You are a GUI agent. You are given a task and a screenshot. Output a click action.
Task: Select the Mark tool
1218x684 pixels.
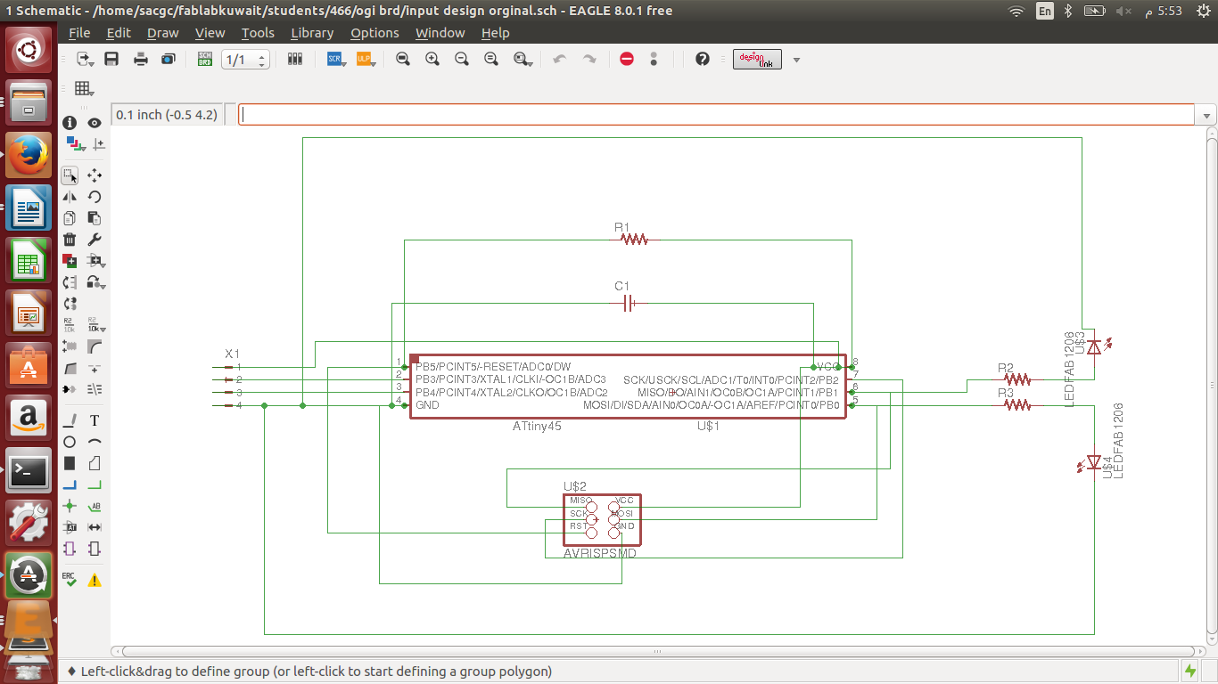[99, 143]
